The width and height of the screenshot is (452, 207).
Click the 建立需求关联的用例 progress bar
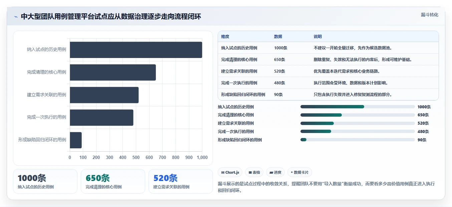click(358, 123)
